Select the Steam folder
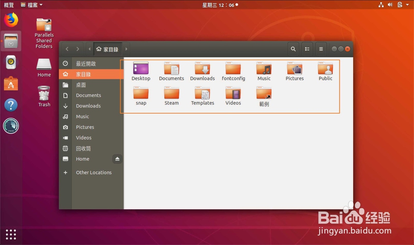This screenshot has width=414, height=245. 172,96
